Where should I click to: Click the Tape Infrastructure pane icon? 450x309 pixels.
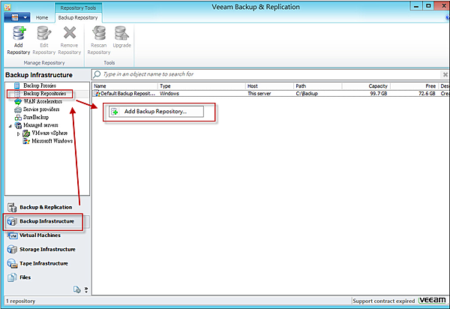pyautogui.click(x=12, y=263)
